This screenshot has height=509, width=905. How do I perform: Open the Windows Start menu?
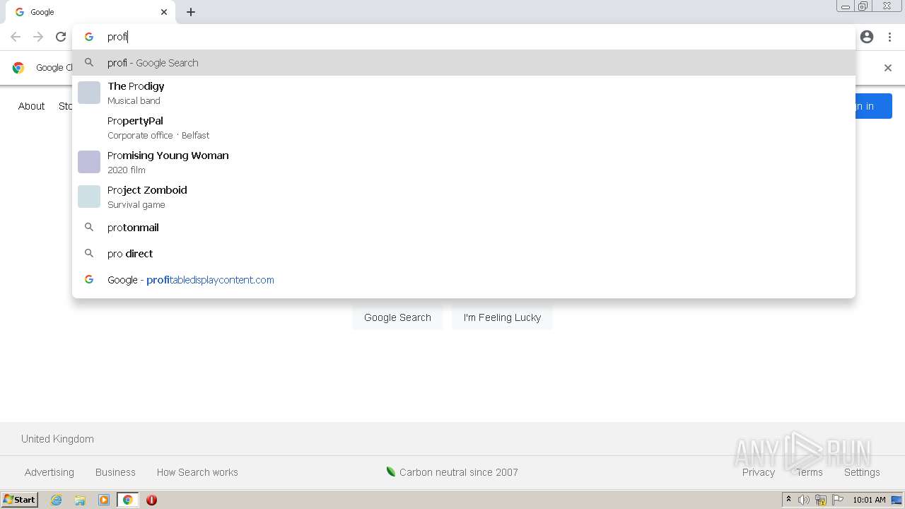[x=20, y=500]
